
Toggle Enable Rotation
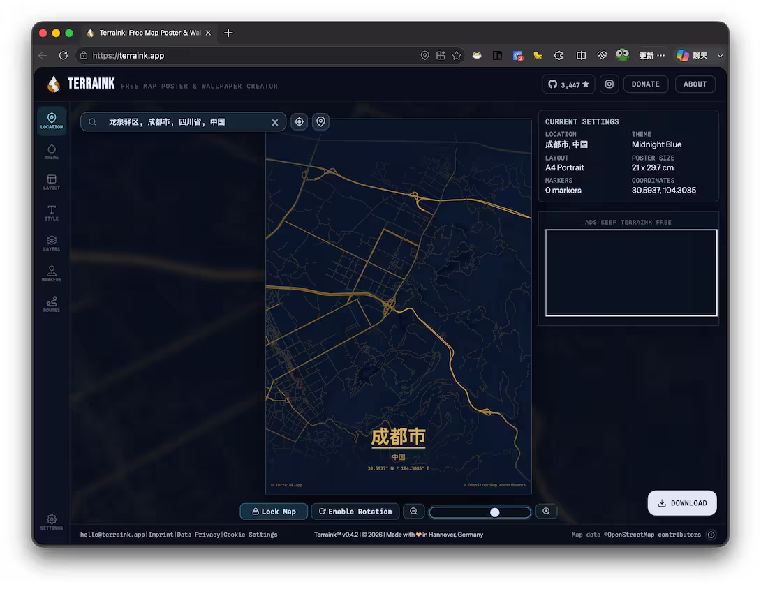(355, 512)
